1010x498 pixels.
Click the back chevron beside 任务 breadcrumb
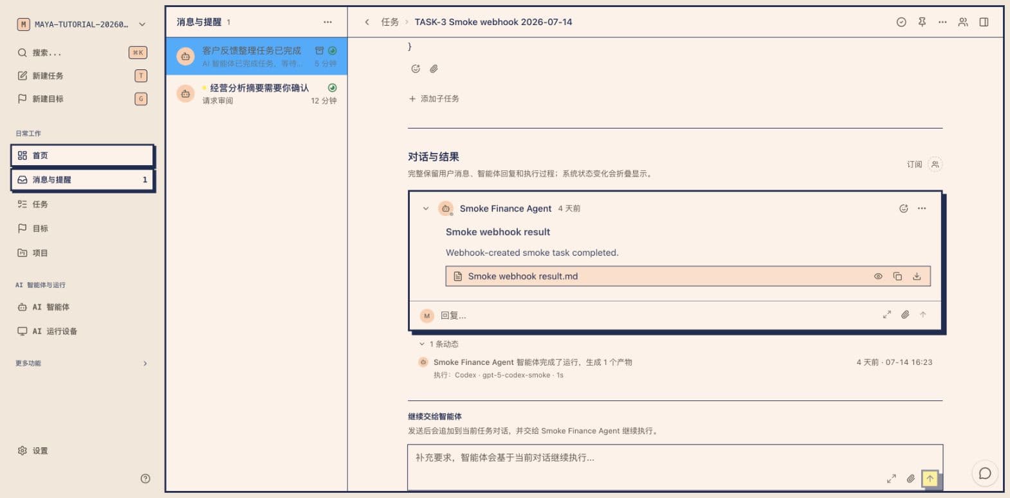(367, 22)
